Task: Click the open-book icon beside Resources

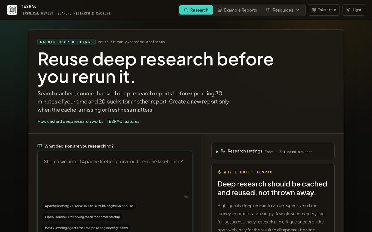Action: point(268,10)
